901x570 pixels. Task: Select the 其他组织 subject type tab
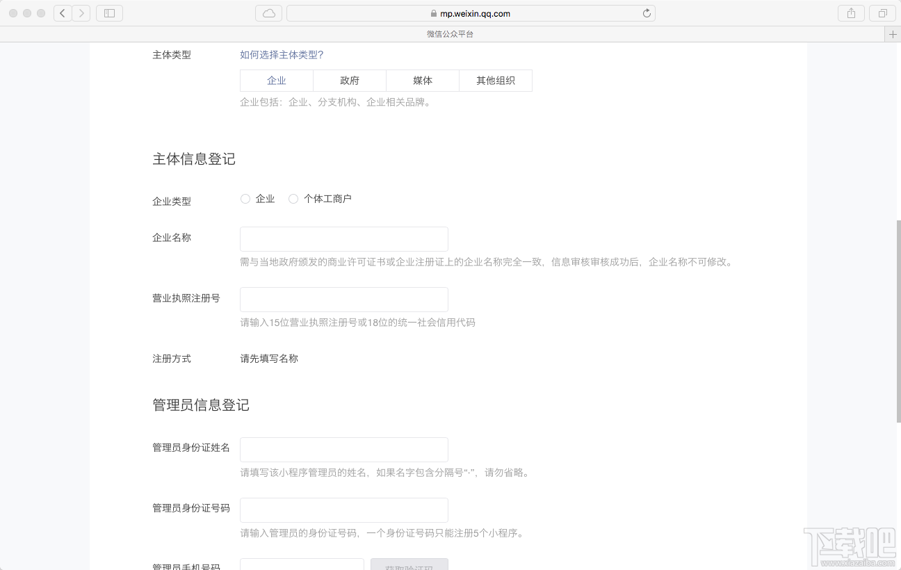click(495, 80)
